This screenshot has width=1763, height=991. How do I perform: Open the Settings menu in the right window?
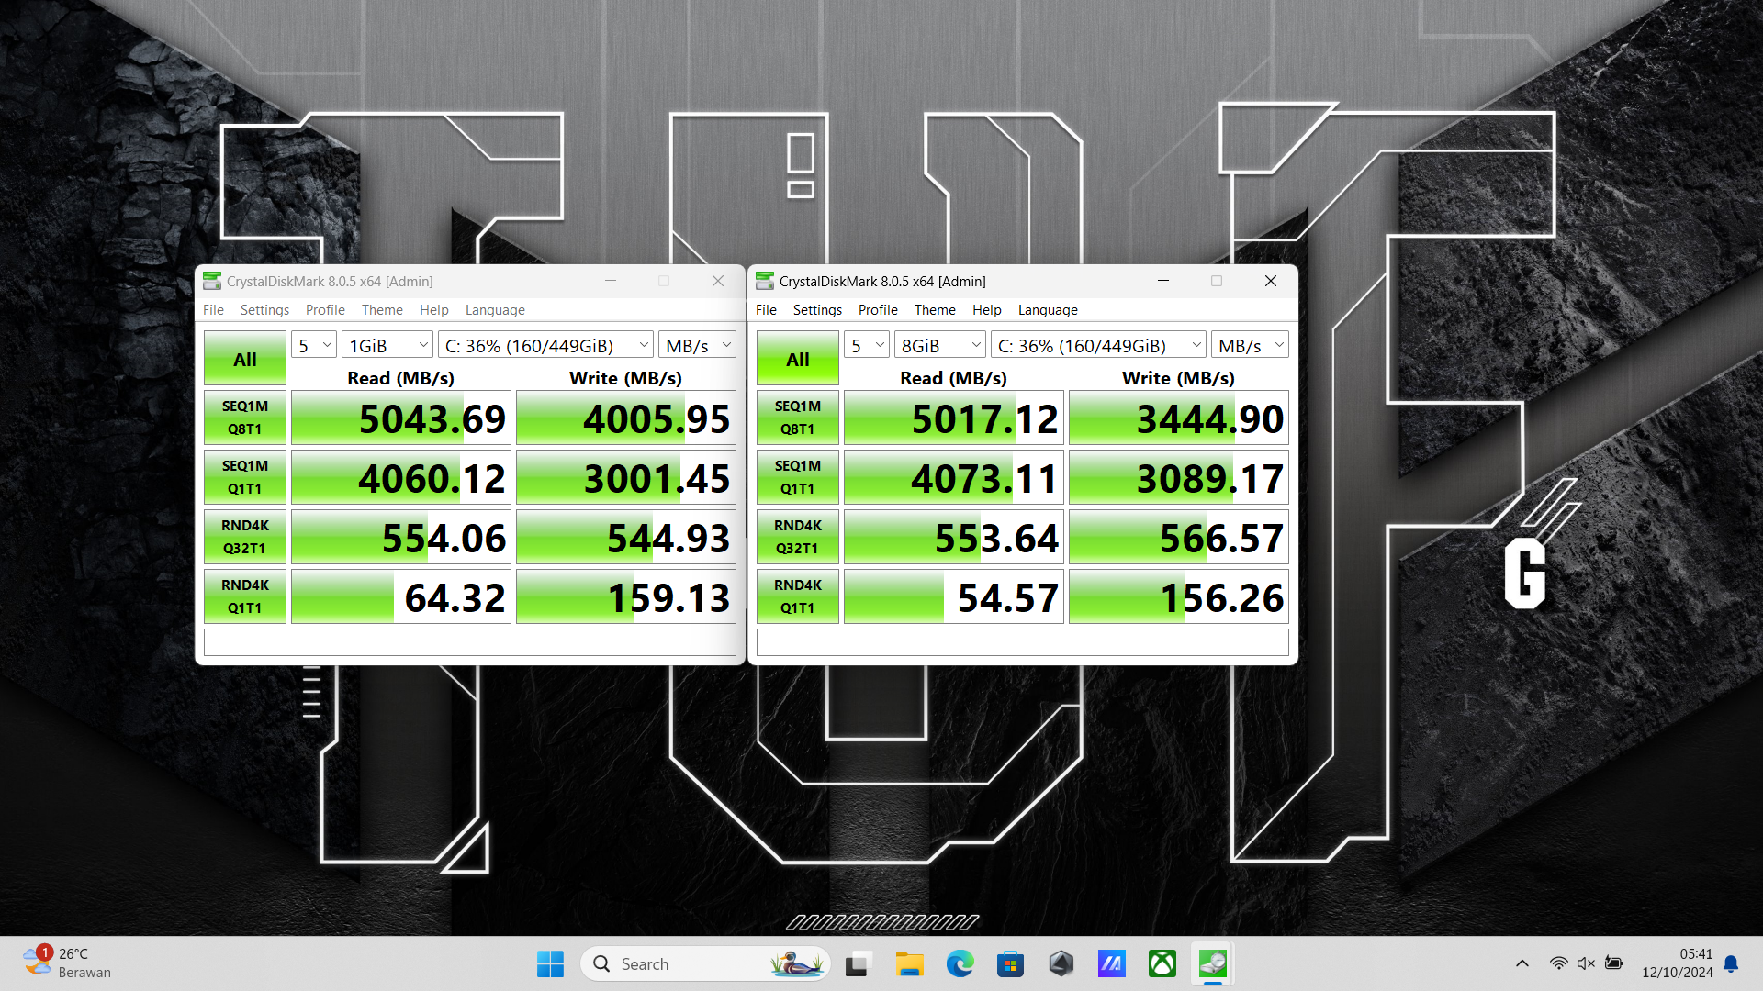point(816,310)
